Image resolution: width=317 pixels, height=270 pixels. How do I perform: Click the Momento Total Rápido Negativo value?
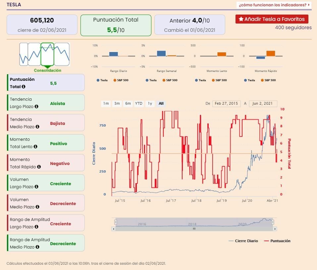(x=60, y=164)
